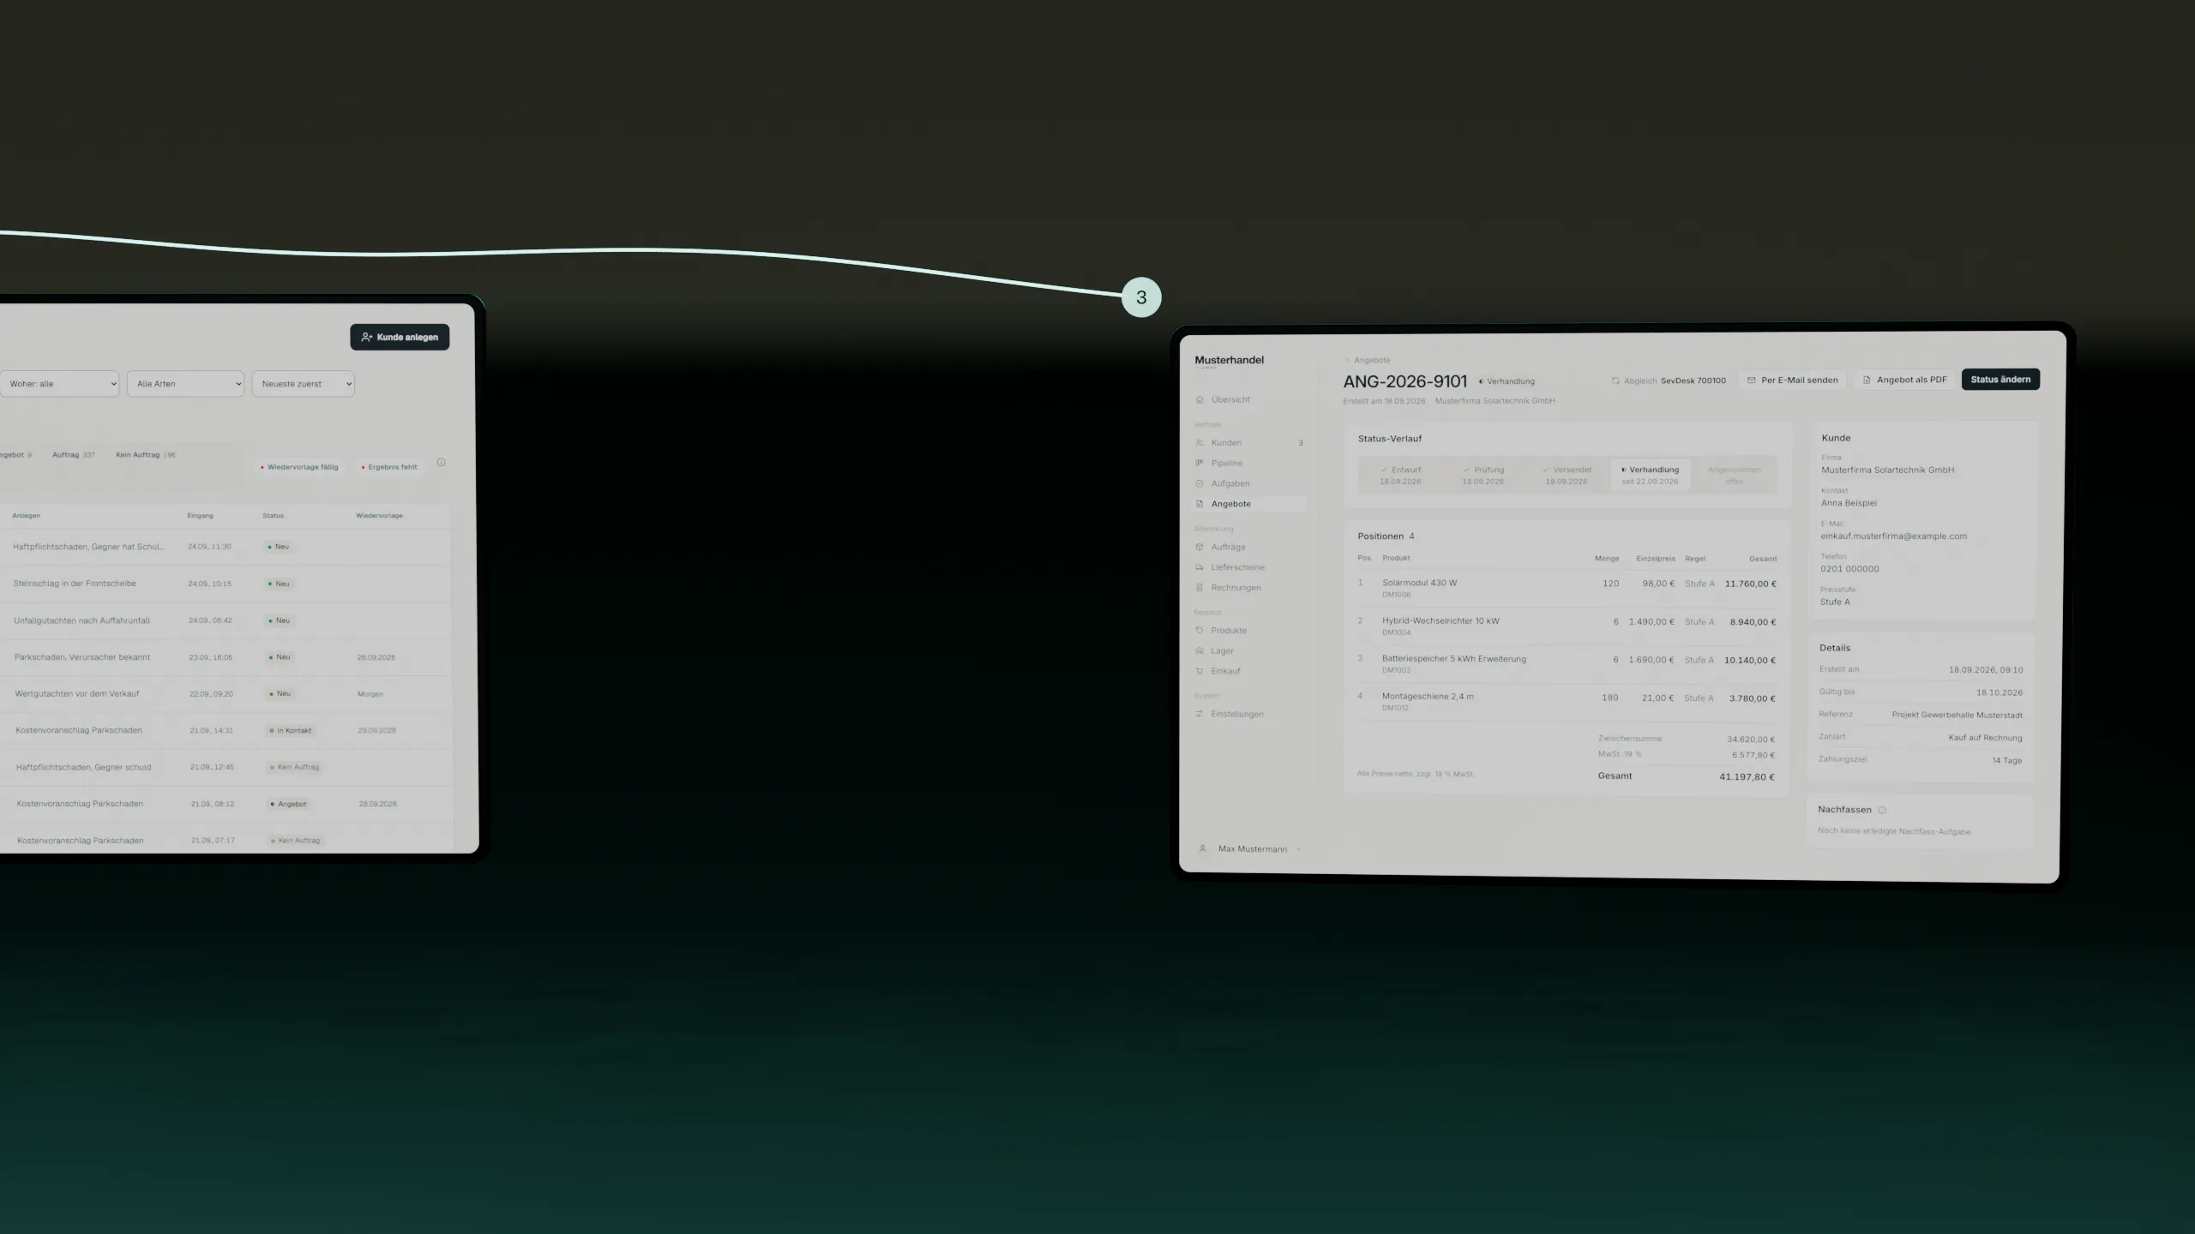
Task: Open Lieferscheine truck icon in sidebar
Action: 1200,567
